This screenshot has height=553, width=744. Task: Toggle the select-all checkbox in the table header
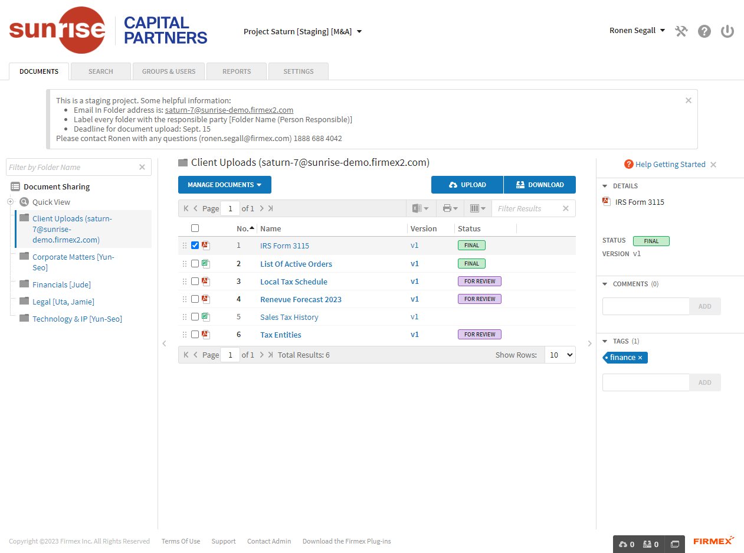tap(195, 228)
